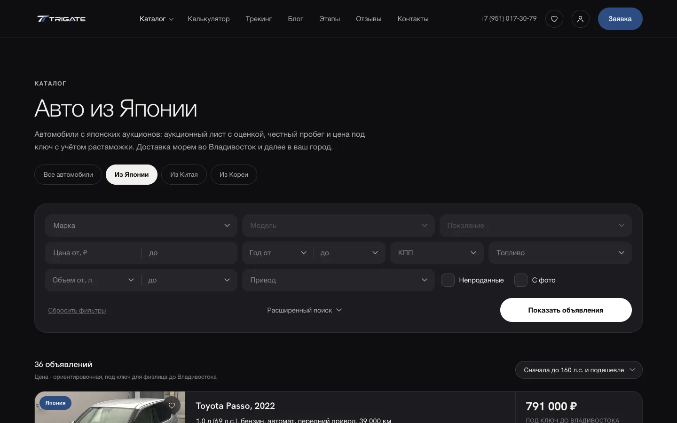Screen dimensions: 677x423
Task: Add Toyota Passo to favorites with heart icon
Action: (x=172, y=406)
